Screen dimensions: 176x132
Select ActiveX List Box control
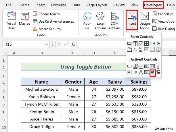pyautogui.click(x=147, y=66)
